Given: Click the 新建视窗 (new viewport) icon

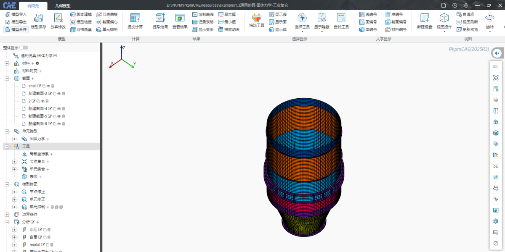Looking at the screenshot, I should point(424,18).
